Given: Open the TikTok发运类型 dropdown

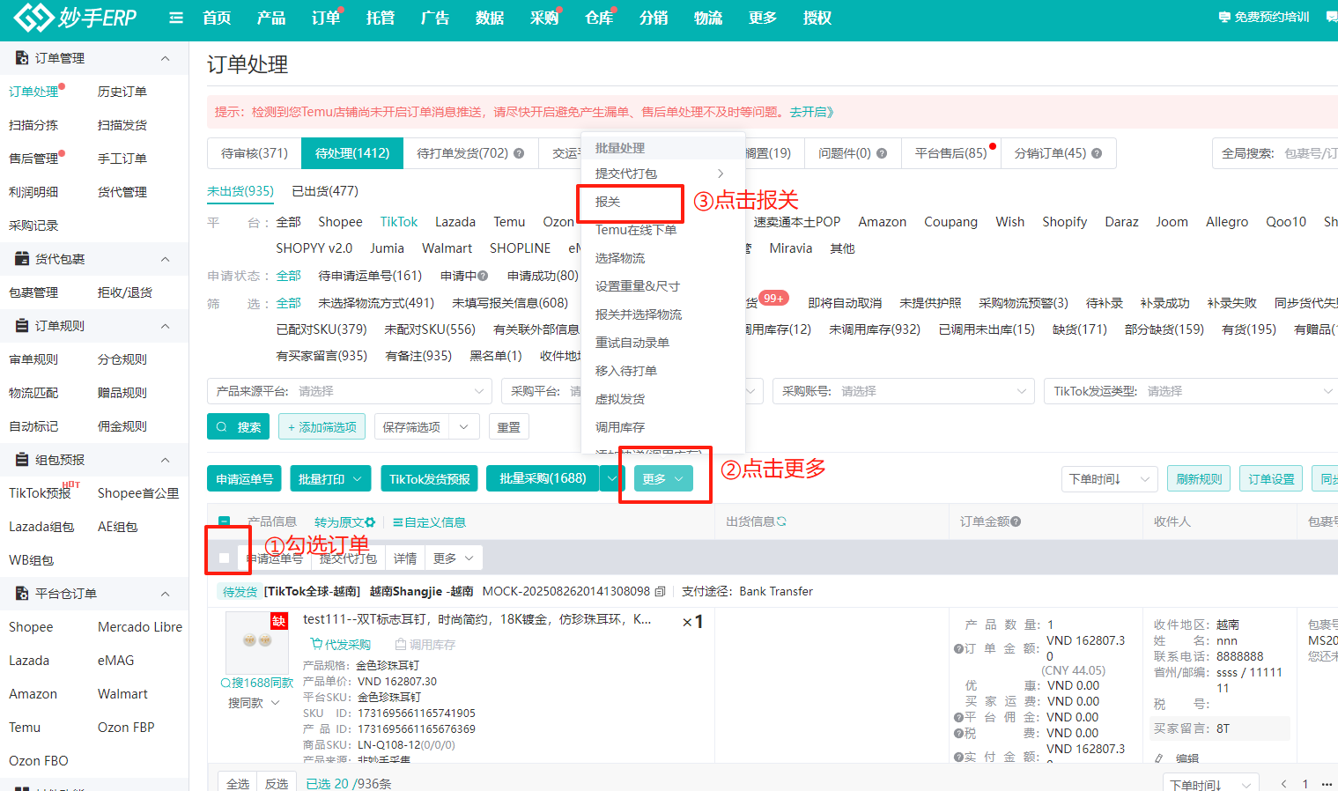Looking at the screenshot, I should click(1191, 391).
